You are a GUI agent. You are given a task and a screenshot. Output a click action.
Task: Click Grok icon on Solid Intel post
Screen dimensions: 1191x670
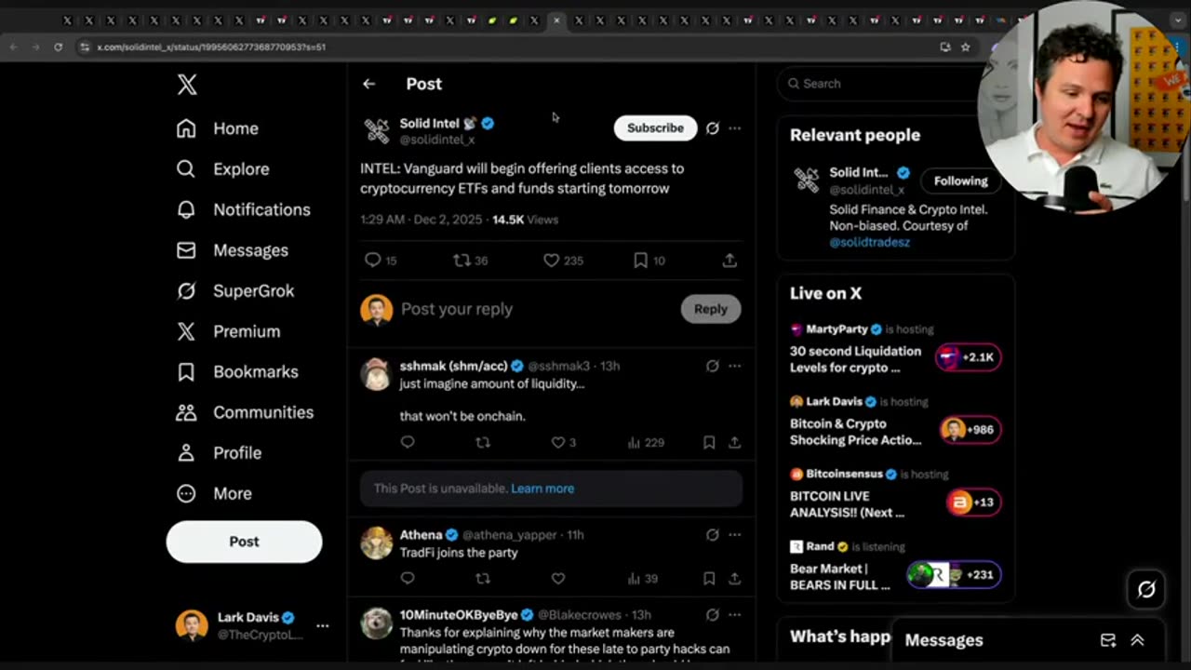coord(713,128)
